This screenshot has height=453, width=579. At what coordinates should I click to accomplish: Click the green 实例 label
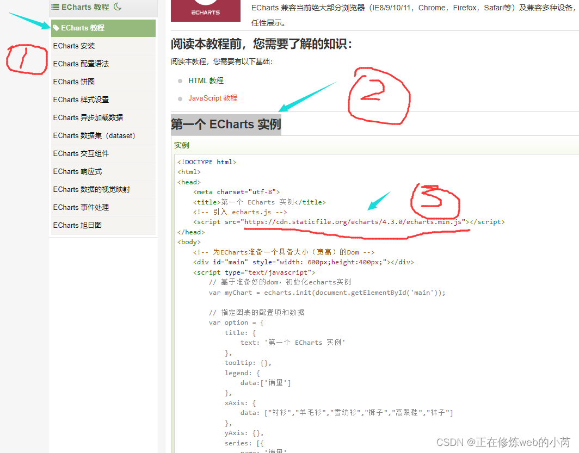(181, 145)
